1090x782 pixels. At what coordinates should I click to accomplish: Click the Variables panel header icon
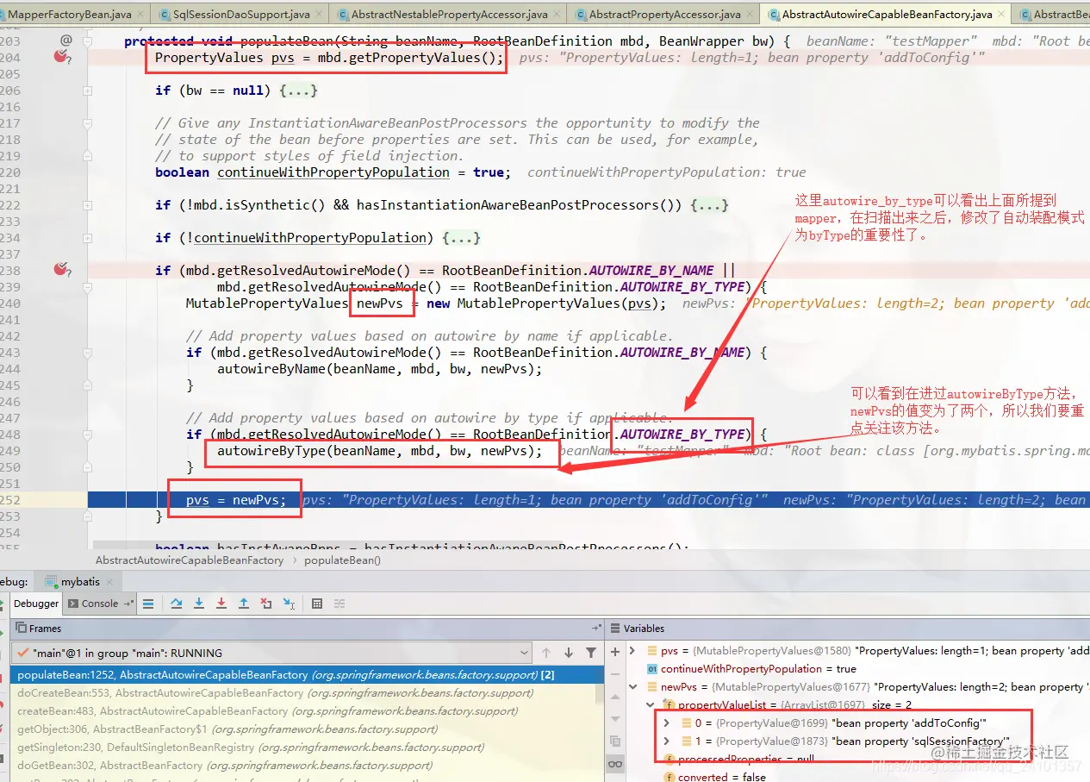point(615,628)
